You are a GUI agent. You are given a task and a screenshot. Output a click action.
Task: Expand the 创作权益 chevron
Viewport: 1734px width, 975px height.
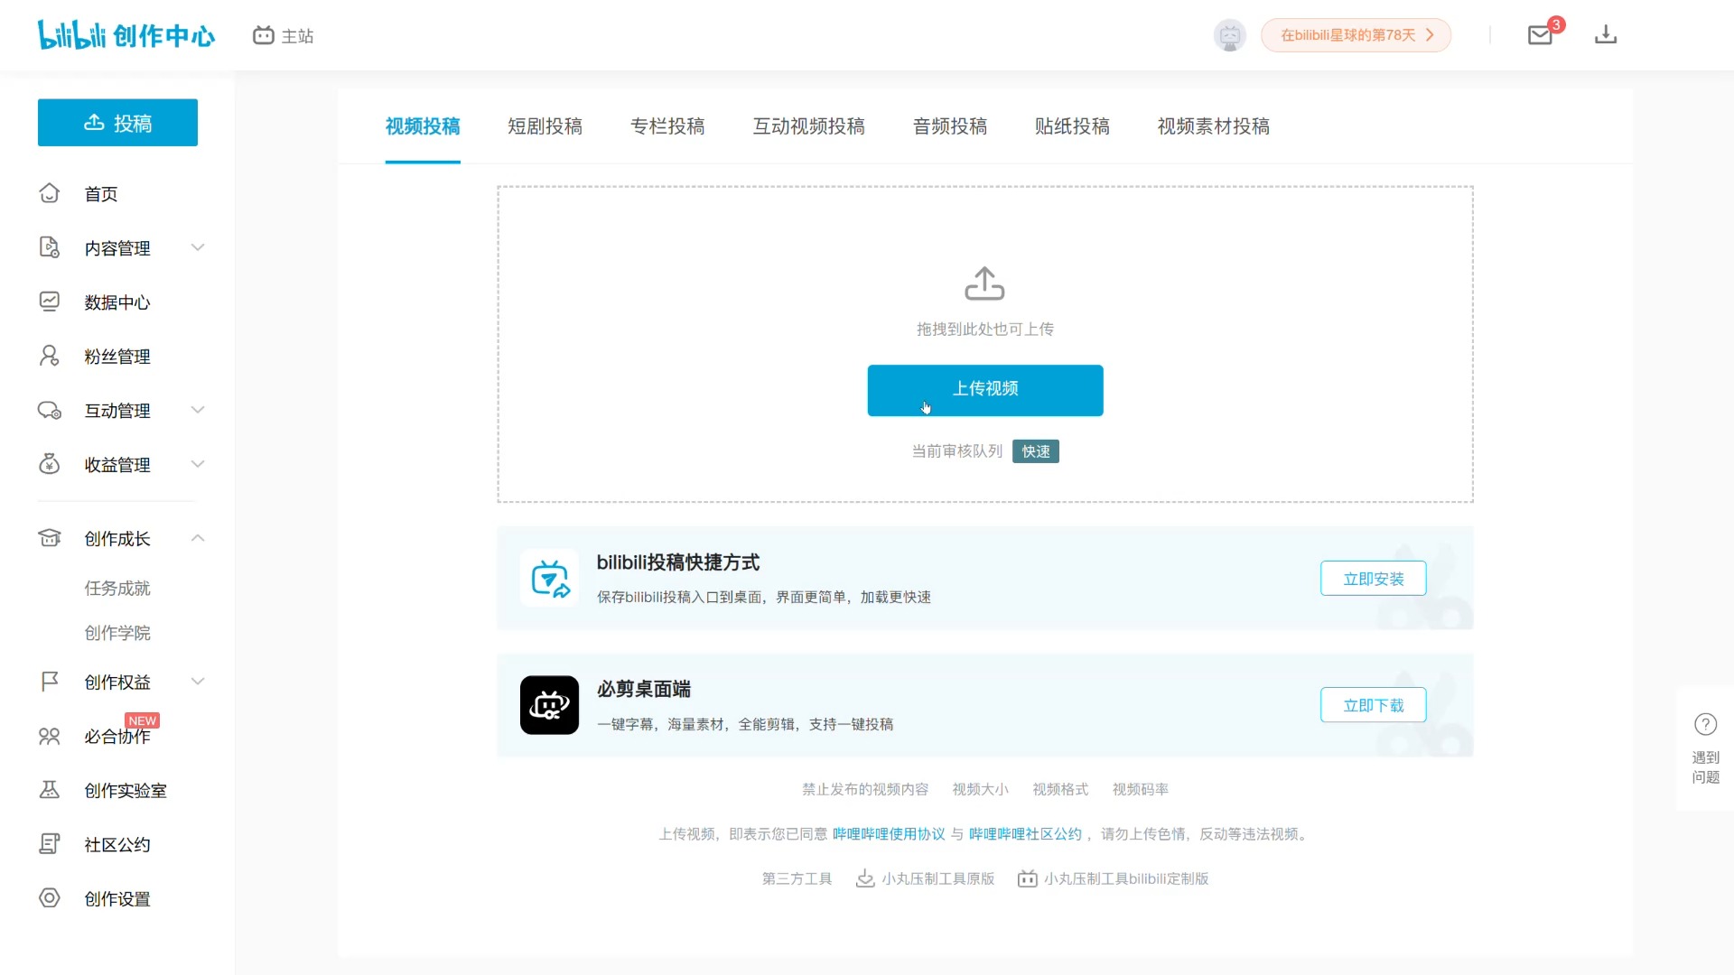[198, 682]
